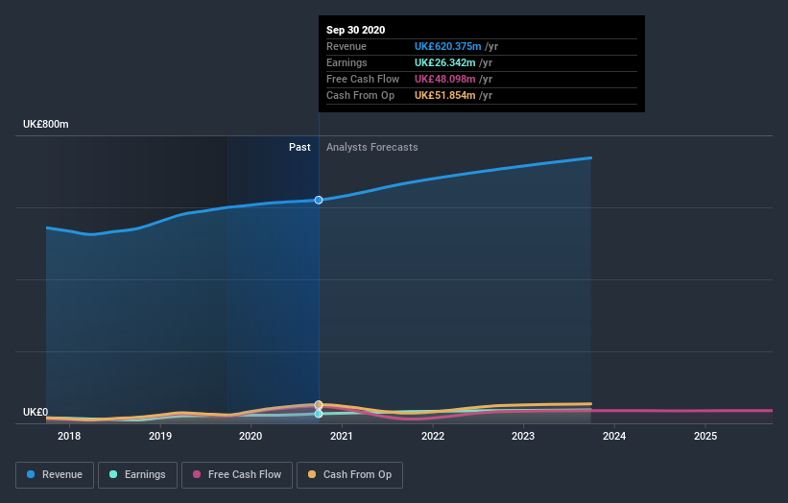The image size is (788, 503).
Task: Click the 2025 x-axis label
Action: pyautogui.click(x=705, y=436)
